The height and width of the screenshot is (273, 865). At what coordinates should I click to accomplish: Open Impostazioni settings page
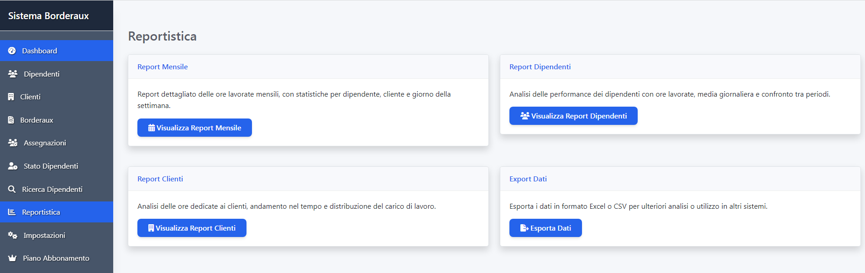tap(57, 235)
